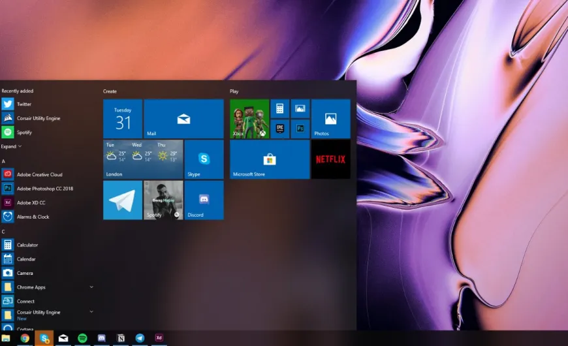
Task: Open the Connect app
Action: pos(47,301)
